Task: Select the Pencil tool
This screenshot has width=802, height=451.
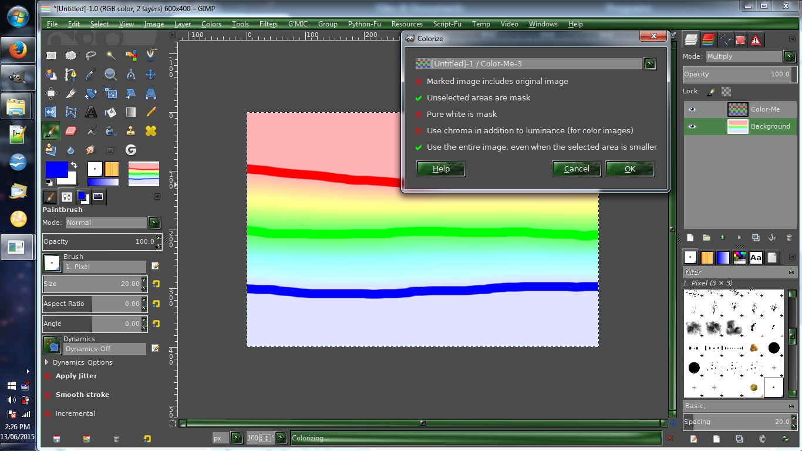Action: click(x=151, y=112)
